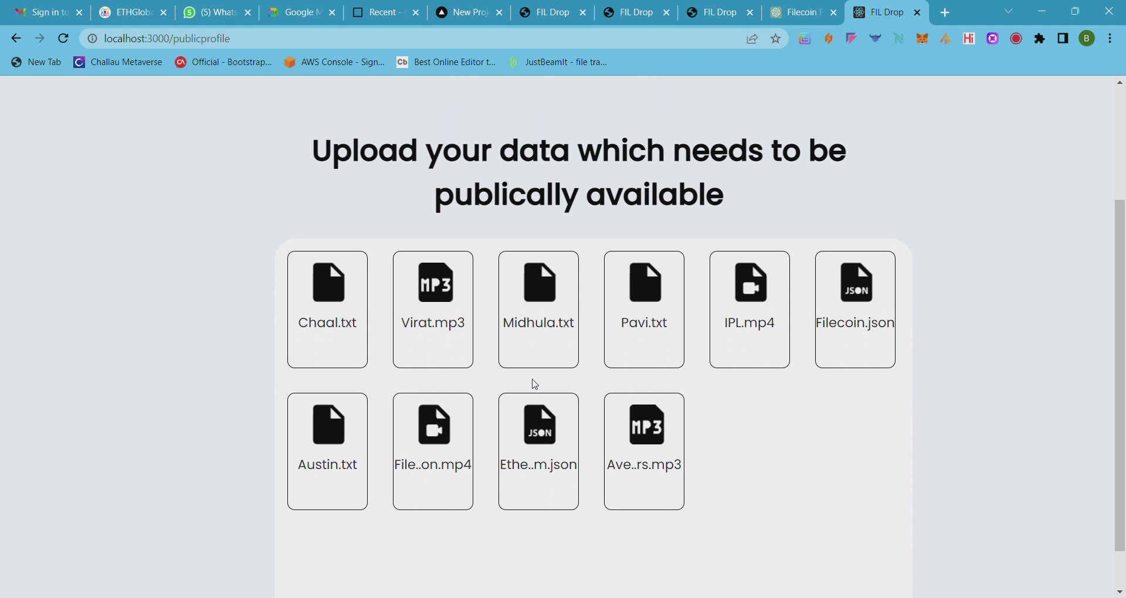Open a new browser tab

tap(945, 12)
